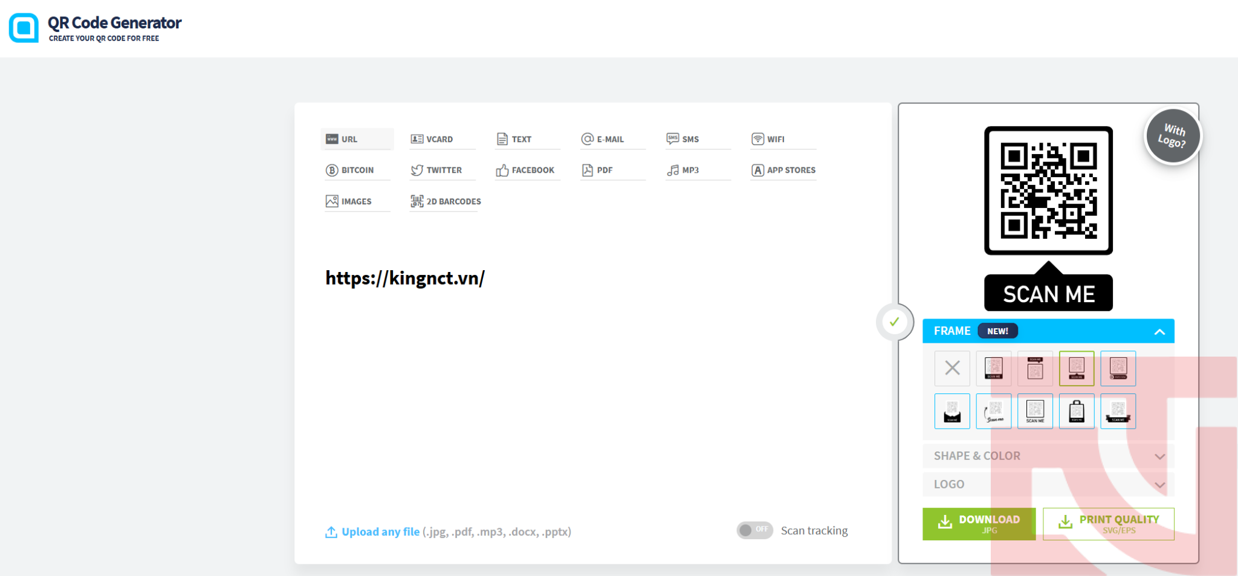Open the 'Upload any file' link

pyautogui.click(x=381, y=532)
